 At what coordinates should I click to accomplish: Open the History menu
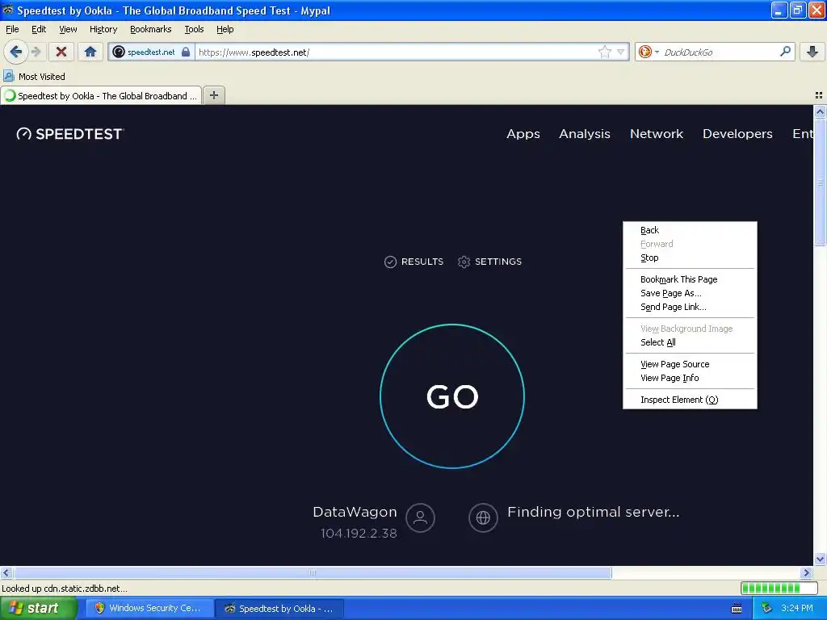[103, 29]
